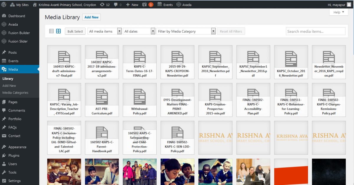Open the All media items dropdown
354x185 pixels.
coord(104,31)
